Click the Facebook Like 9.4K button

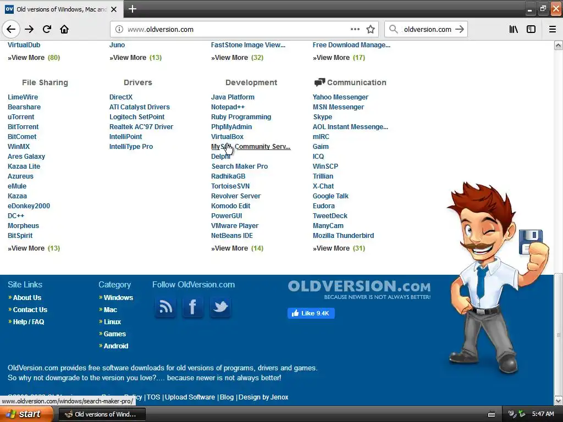(311, 313)
